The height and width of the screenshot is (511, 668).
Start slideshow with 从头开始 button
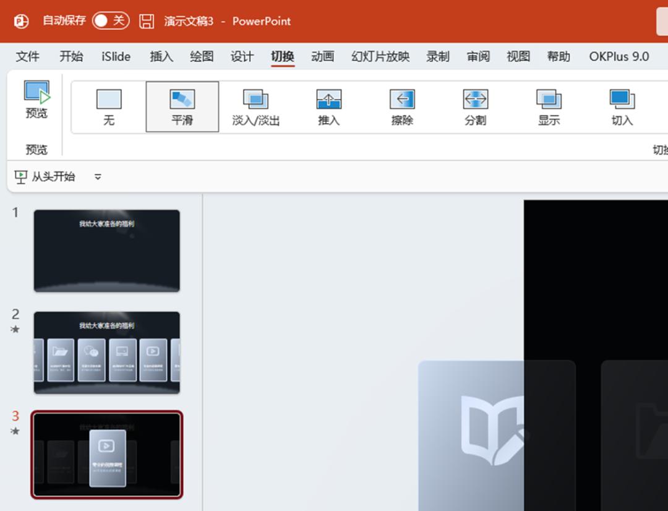click(46, 177)
